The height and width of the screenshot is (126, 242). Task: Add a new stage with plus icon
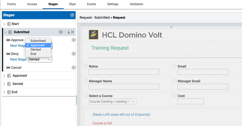tap(72, 15)
